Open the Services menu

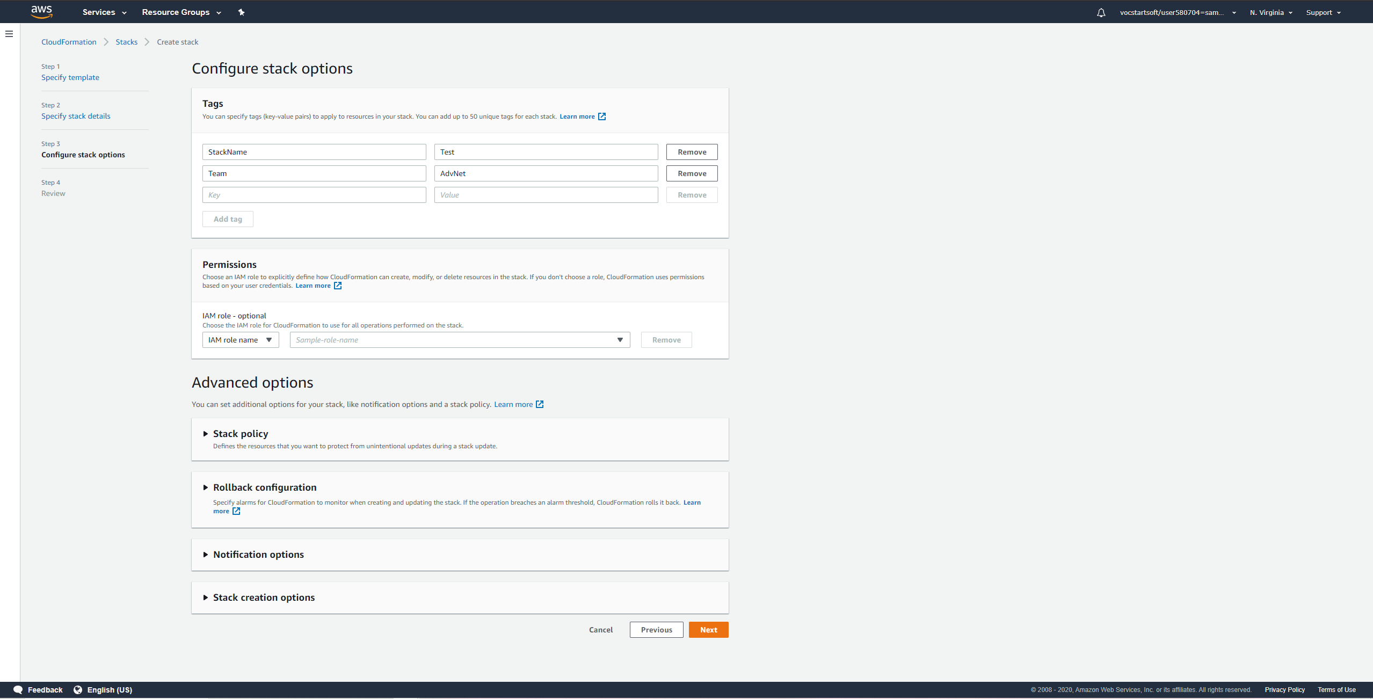point(104,12)
